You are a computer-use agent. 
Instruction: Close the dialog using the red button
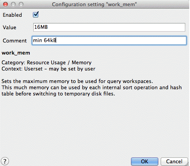(x=5, y=4)
